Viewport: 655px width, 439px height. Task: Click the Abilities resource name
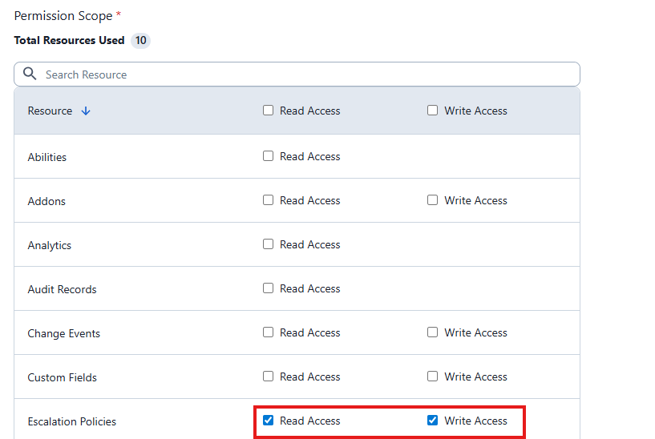point(46,157)
